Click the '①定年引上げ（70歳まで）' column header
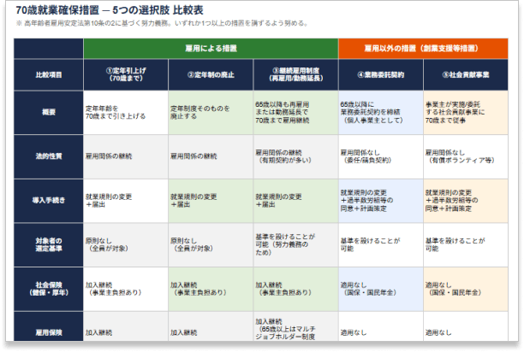This screenshot has height=352, width=524. 126,75
